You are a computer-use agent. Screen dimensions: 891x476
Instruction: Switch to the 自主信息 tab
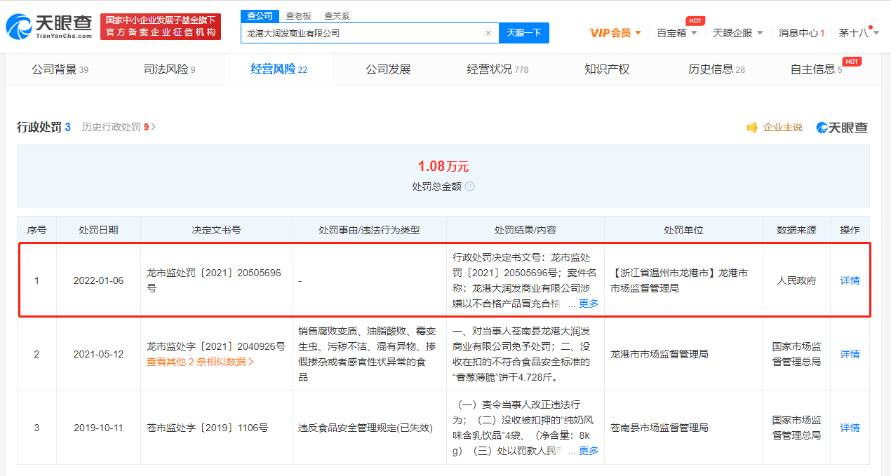click(816, 69)
